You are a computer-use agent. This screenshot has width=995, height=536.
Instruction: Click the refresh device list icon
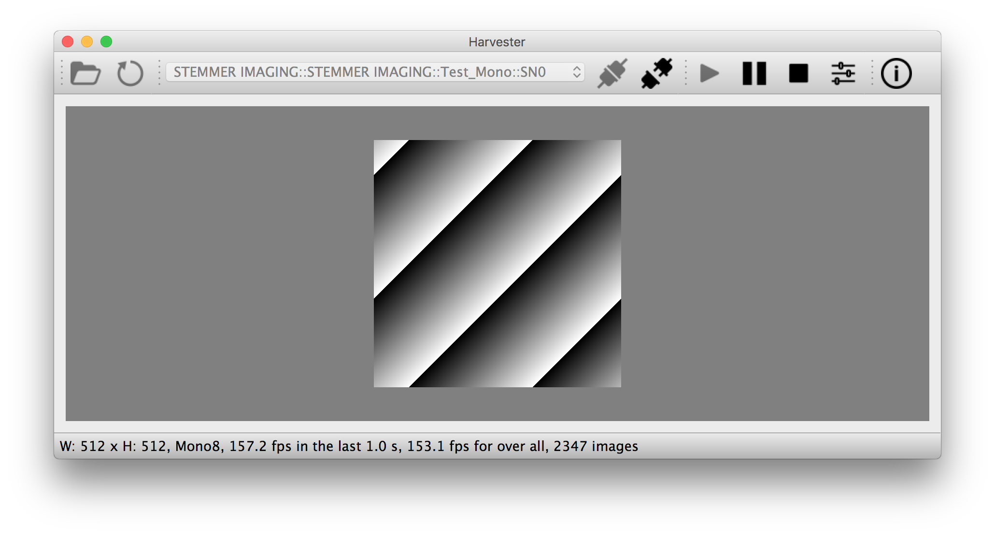pos(130,73)
